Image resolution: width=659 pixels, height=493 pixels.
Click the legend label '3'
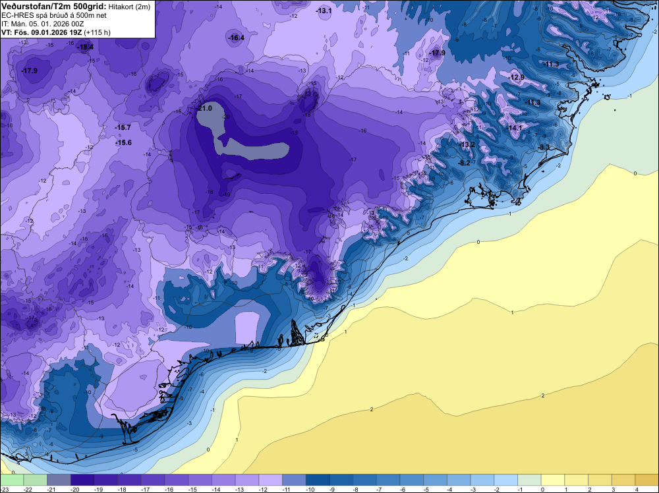(x=614, y=489)
